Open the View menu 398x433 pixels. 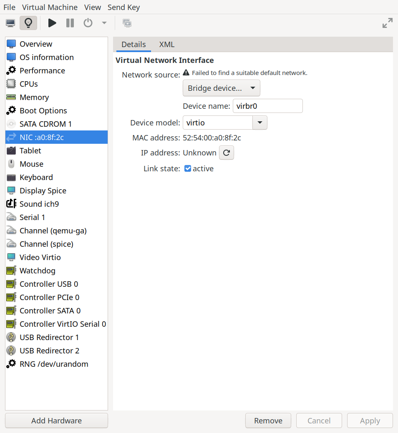pyautogui.click(x=93, y=7)
